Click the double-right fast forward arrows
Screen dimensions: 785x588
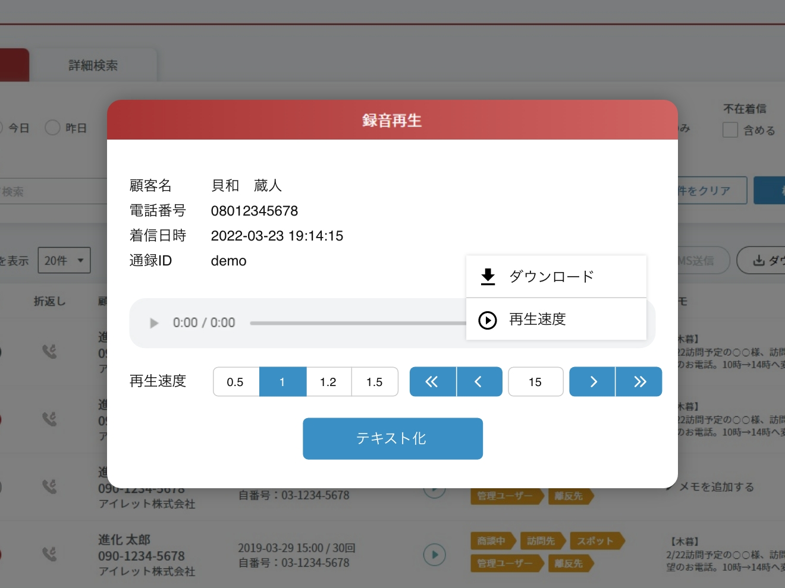click(639, 382)
